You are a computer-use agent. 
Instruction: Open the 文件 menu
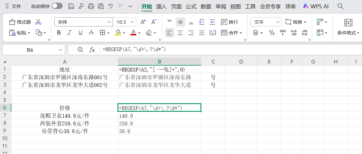coord(13,6)
